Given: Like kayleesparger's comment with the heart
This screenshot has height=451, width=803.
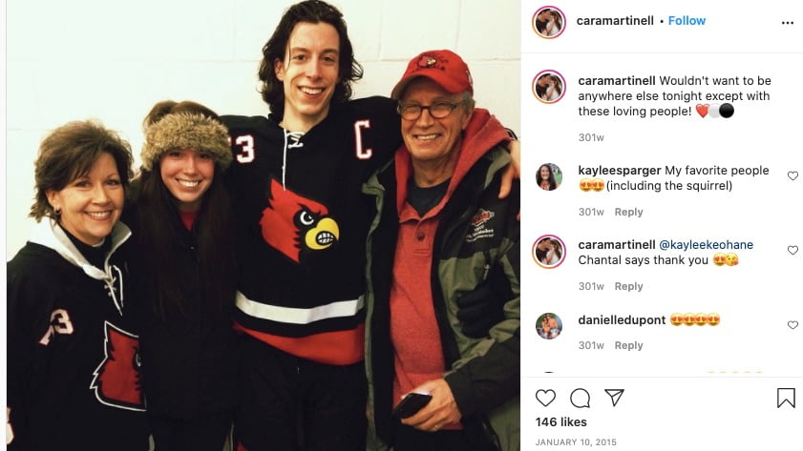Looking at the screenshot, I should [x=792, y=175].
